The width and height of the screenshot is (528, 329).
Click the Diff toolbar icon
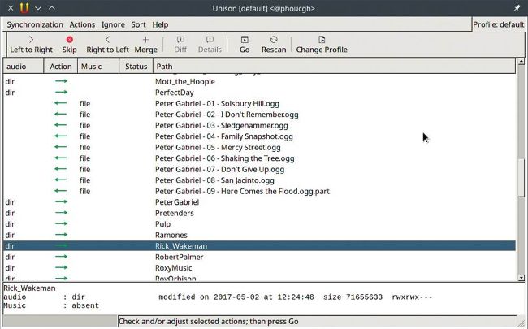click(x=180, y=39)
